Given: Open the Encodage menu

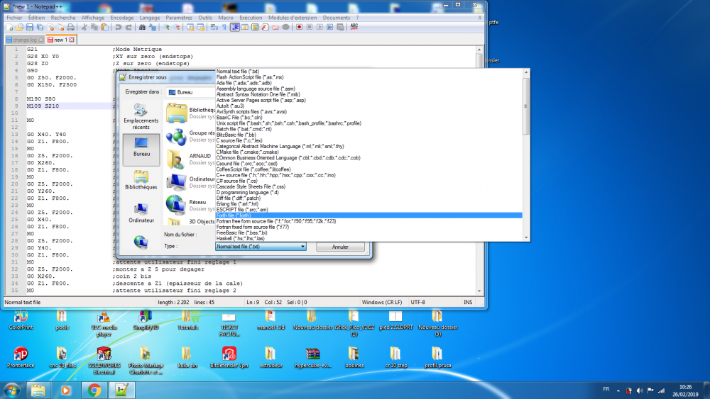Looking at the screenshot, I should pos(122,18).
